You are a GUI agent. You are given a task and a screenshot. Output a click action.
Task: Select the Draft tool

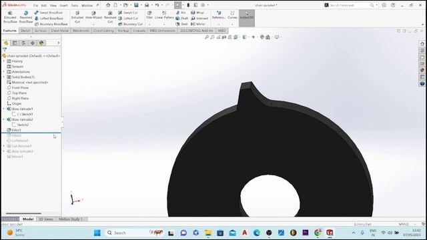coord(182,18)
